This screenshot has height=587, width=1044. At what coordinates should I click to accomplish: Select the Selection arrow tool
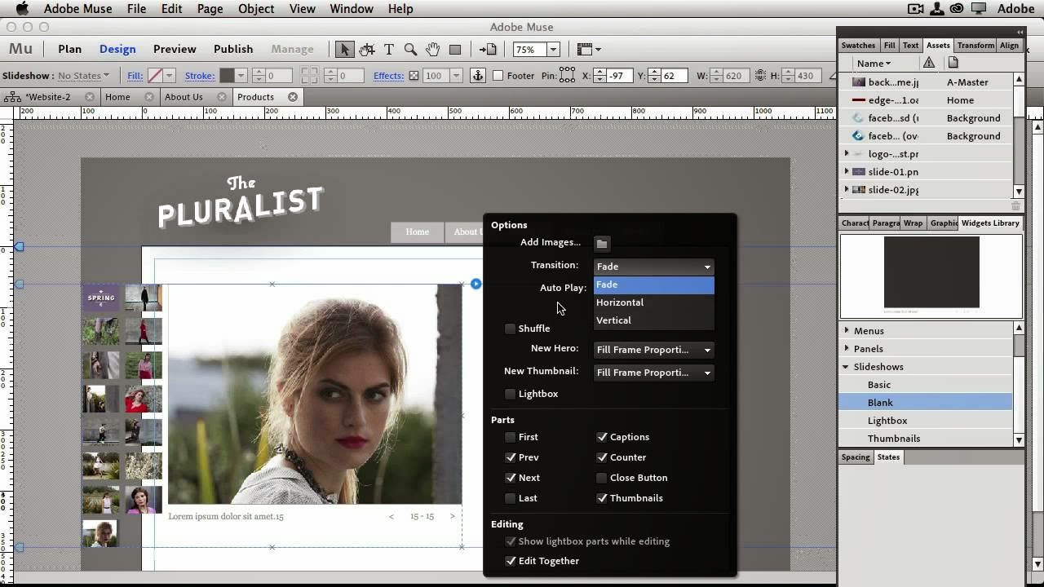(344, 50)
